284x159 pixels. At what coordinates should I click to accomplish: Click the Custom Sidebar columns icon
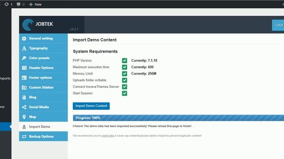point(24,87)
